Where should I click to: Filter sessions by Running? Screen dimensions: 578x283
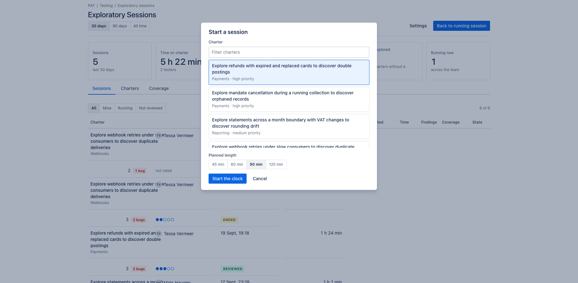click(125, 108)
